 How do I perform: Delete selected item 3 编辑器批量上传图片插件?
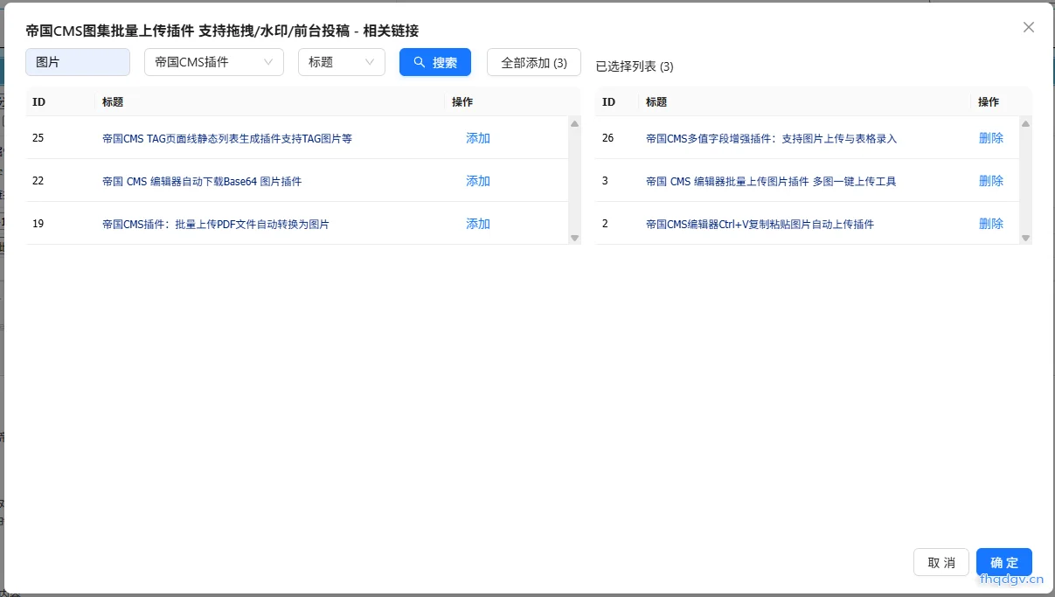point(991,181)
